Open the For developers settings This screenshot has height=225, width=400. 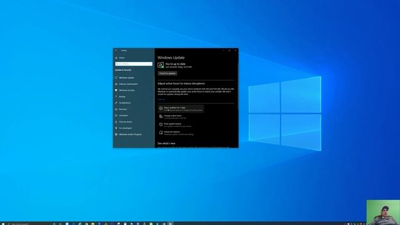pos(124,128)
